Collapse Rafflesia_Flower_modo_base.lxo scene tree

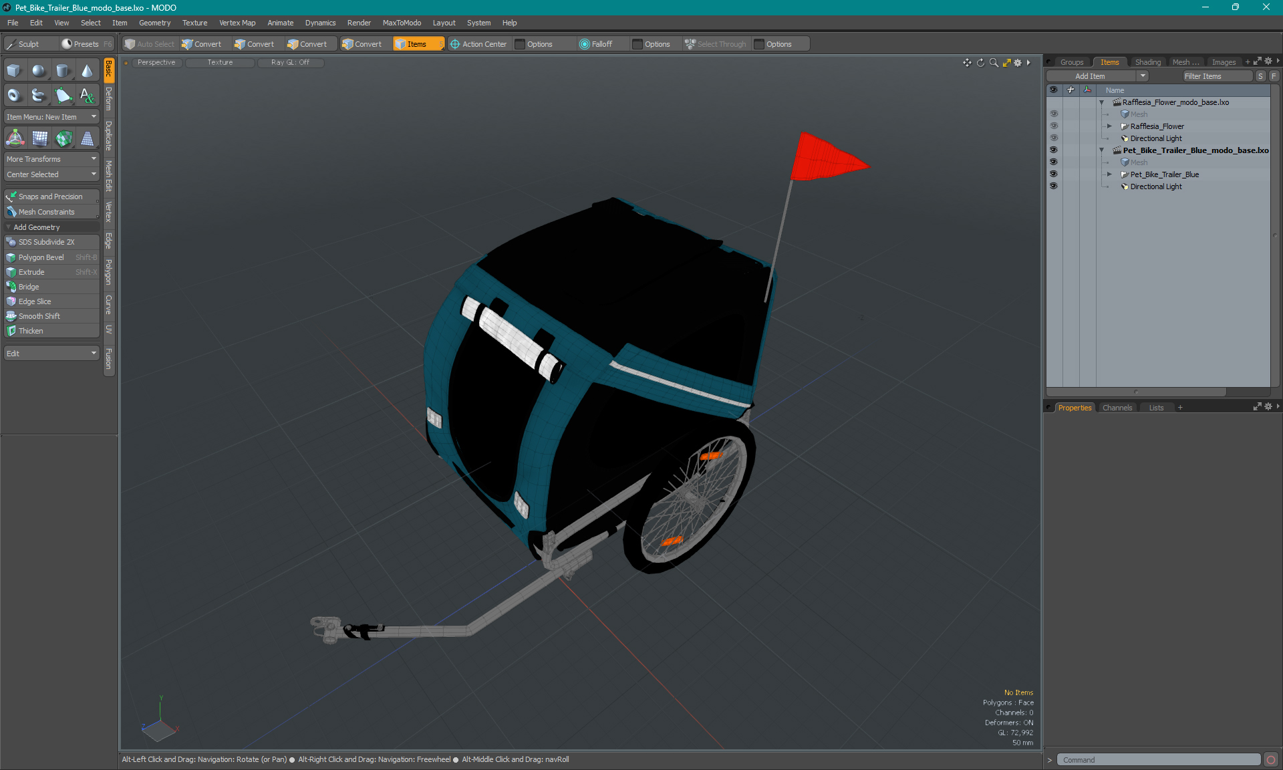coord(1102,102)
